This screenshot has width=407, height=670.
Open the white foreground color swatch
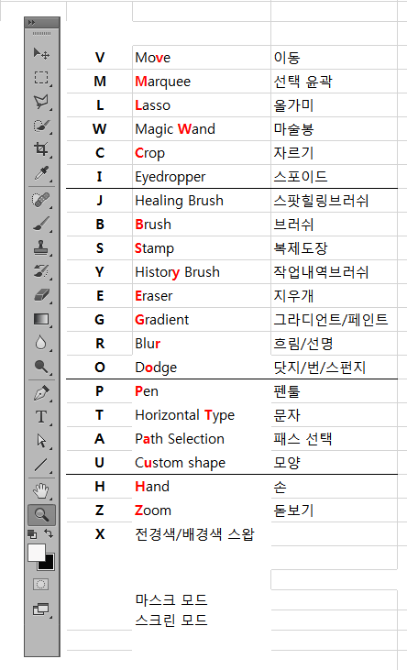[x=37, y=553]
